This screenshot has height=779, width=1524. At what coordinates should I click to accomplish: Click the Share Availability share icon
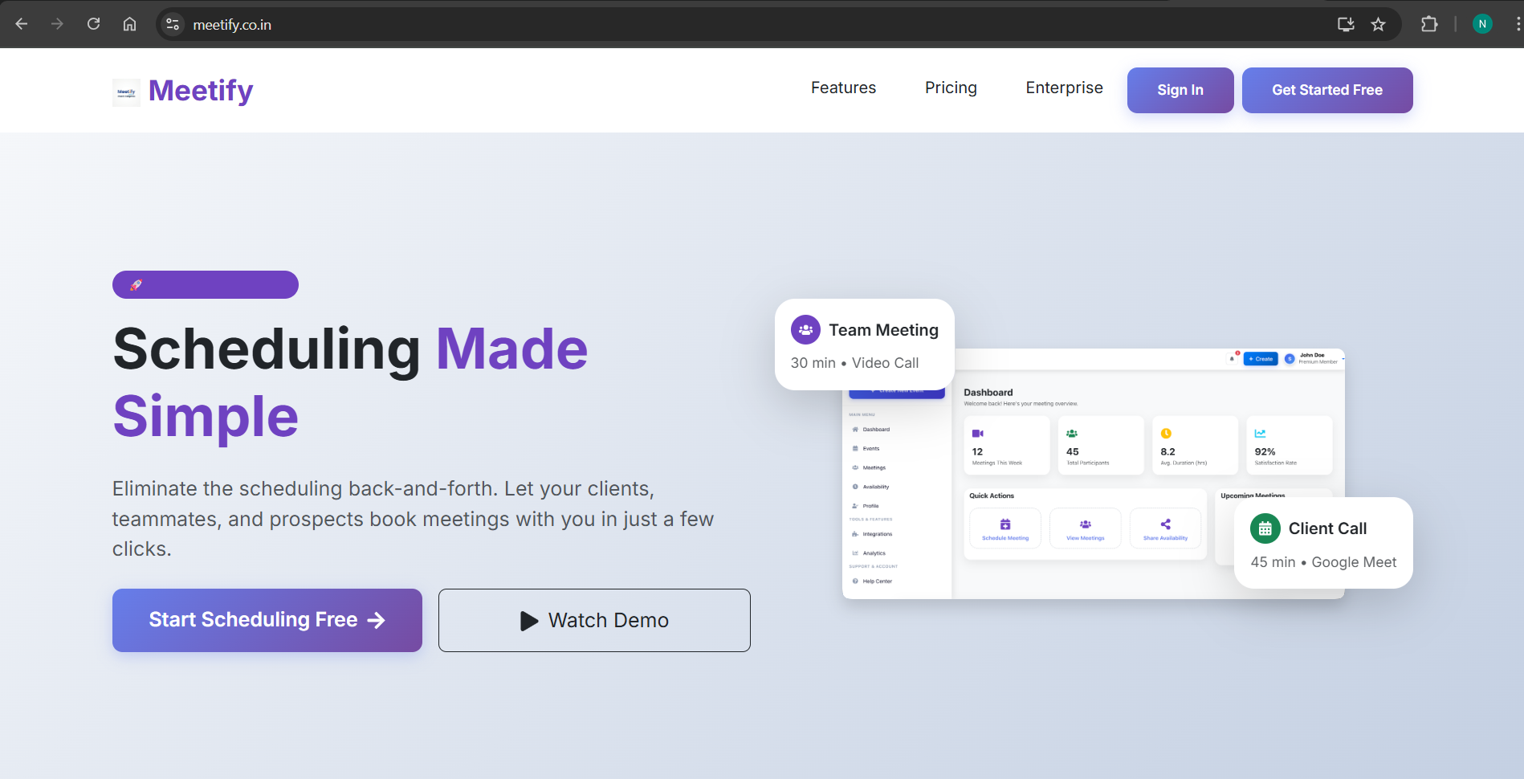[x=1165, y=524]
